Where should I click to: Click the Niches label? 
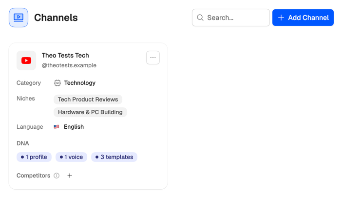[26, 99]
